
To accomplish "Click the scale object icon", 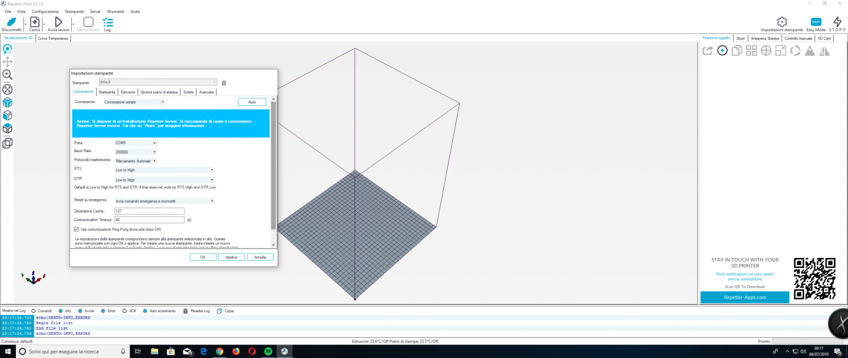I will 781,50.
